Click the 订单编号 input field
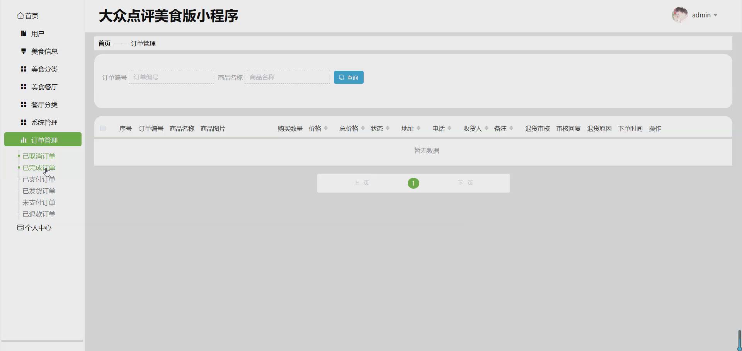 (x=171, y=77)
